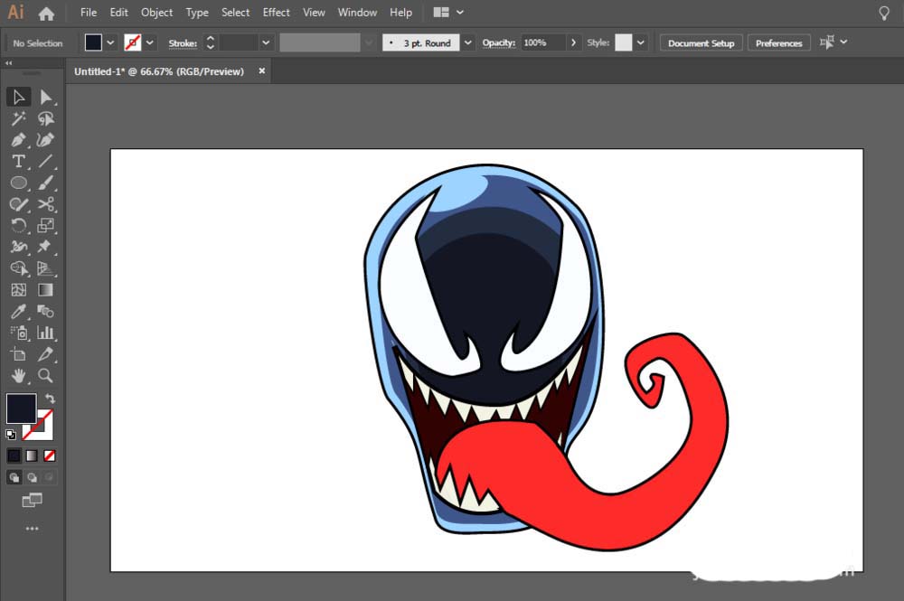Pick the Scissors tool
This screenshot has height=601, width=904.
pyautogui.click(x=46, y=204)
